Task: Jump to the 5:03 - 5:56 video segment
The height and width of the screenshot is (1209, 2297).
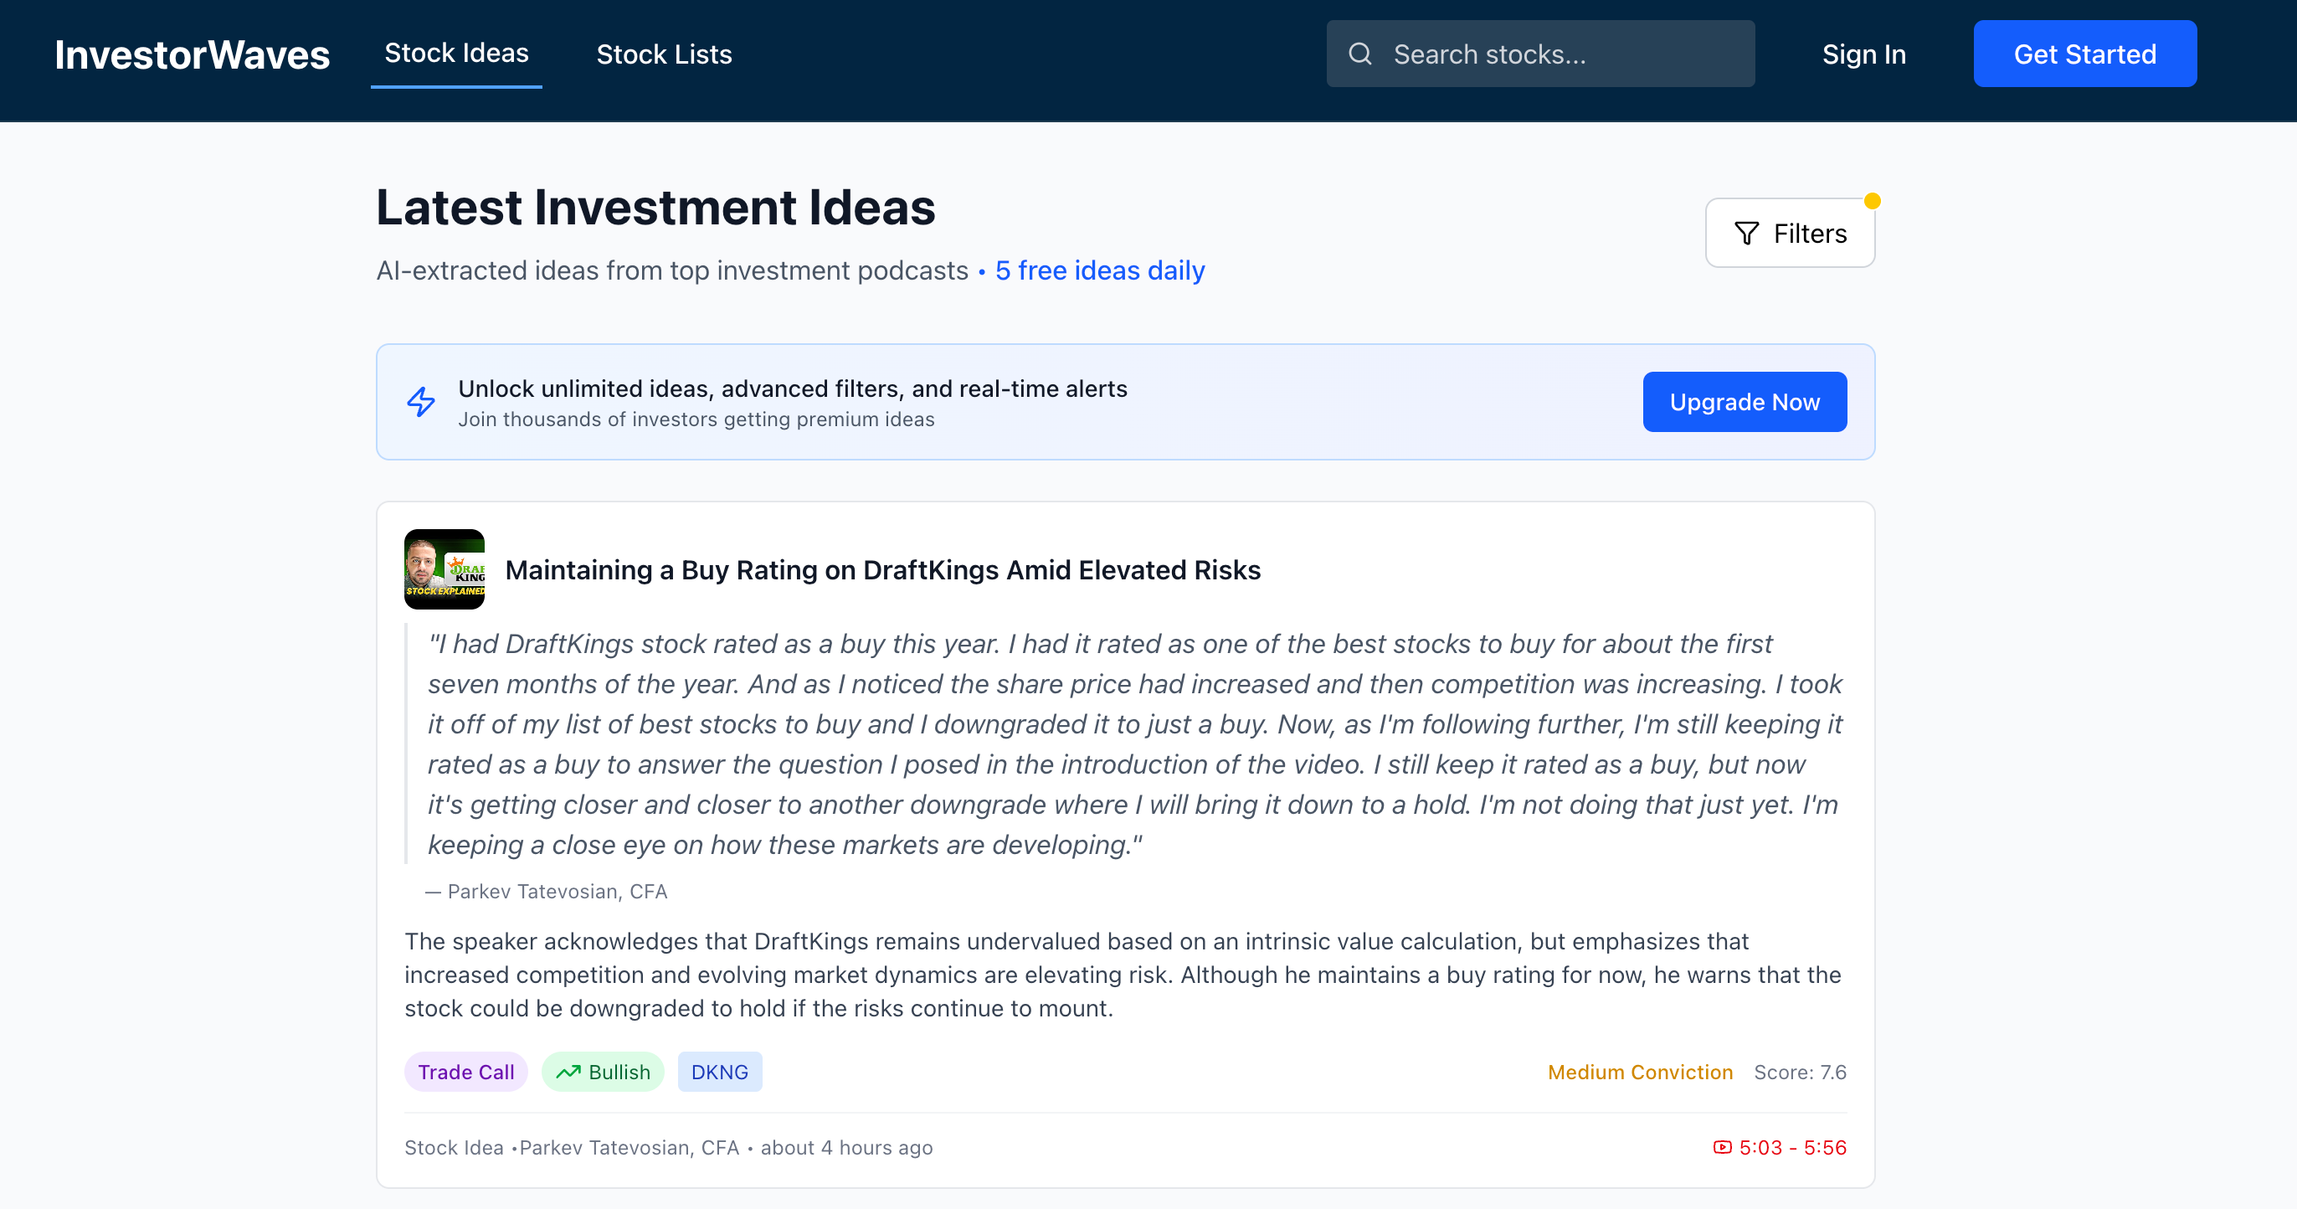Action: pyautogui.click(x=1791, y=1148)
